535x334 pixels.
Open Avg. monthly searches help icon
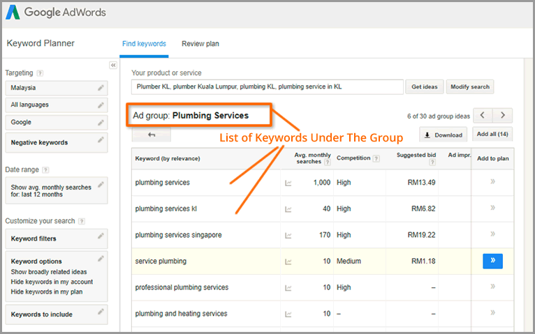(x=327, y=162)
